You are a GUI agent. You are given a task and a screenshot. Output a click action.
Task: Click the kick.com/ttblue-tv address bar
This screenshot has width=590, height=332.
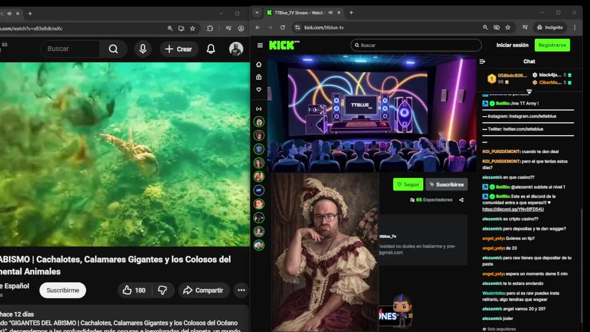pyautogui.click(x=324, y=28)
